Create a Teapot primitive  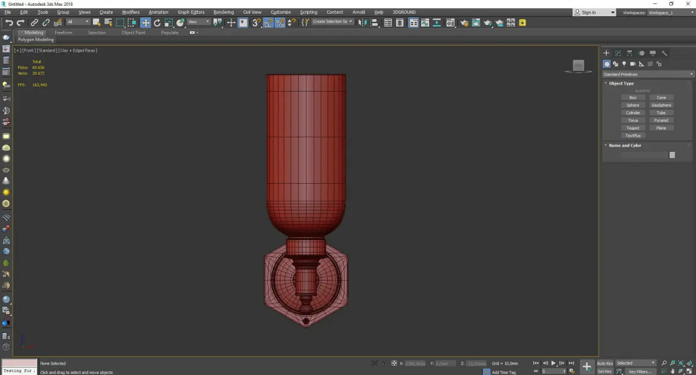(633, 128)
